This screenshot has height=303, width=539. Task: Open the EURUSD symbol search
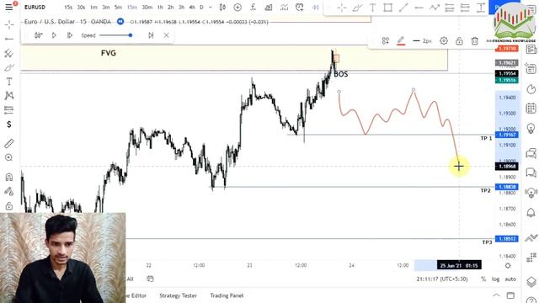click(35, 8)
